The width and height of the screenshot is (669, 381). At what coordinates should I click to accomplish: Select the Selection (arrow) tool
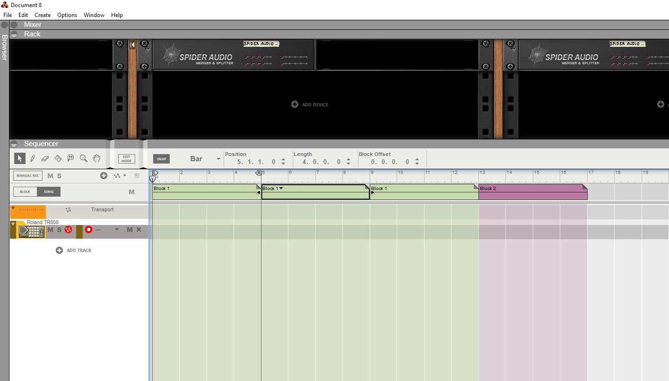tap(20, 158)
